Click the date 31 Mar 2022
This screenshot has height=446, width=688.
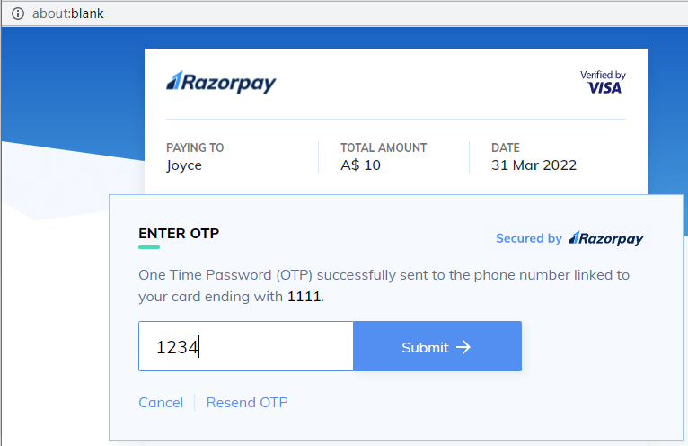534,165
